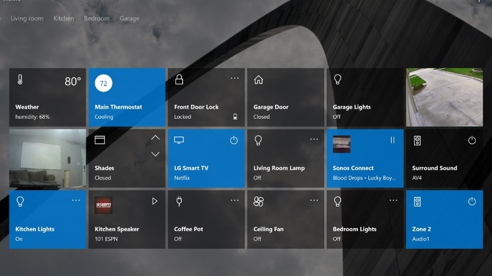Click the 72 degree thermostat dial
This screenshot has width=492, height=276.
[x=103, y=83]
